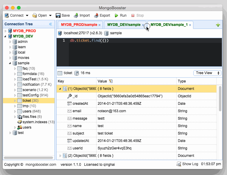This screenshot has height=175, width=227.
Task: Open the Open dropdown arrow
Action: pos(50,15)
